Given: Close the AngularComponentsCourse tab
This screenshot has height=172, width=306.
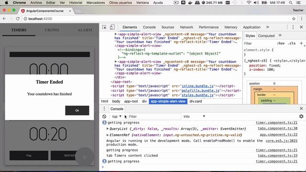Looking at the screenshot, I should coord(70,11).
